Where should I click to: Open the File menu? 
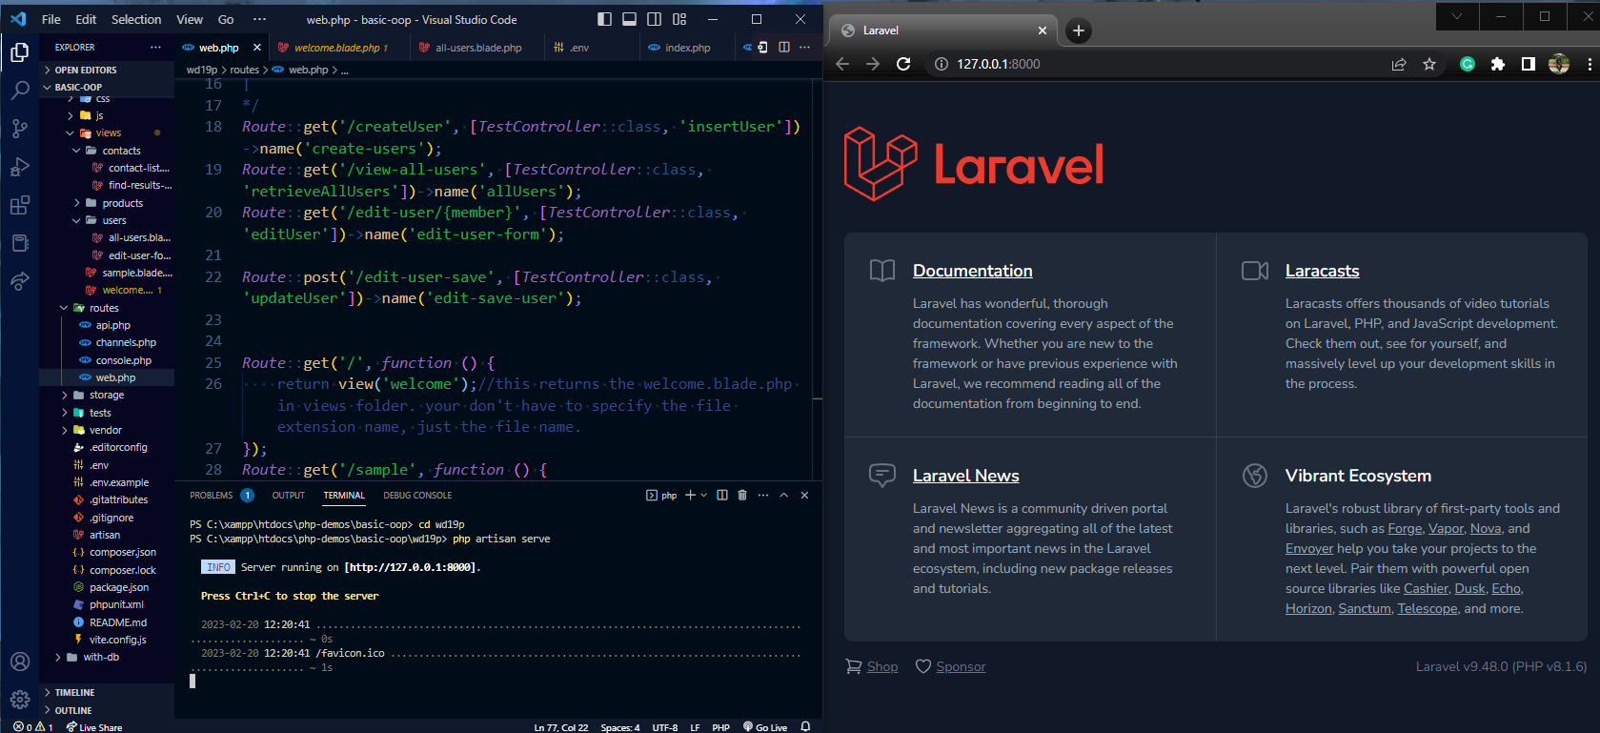(51, 19)
